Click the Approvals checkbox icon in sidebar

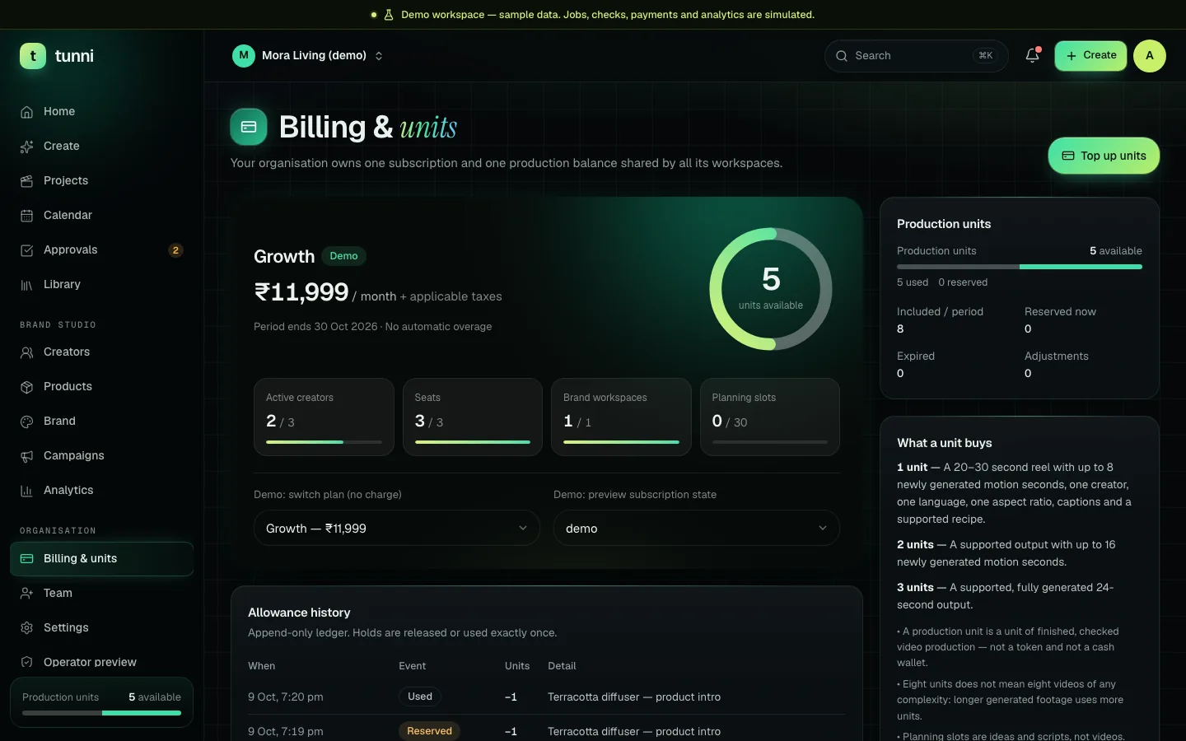click(x=26, y=250)
